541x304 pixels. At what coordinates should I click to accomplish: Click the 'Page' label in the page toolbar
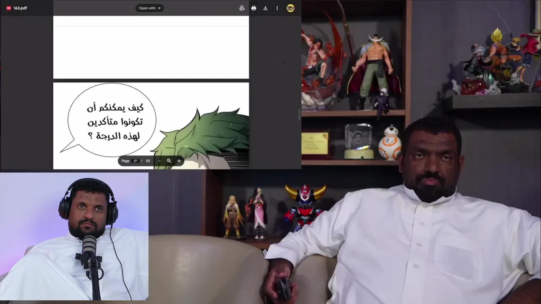pyautogui.click(x=126, y=161)
